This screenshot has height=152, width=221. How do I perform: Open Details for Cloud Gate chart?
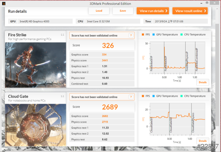click(x=203, y=141)
